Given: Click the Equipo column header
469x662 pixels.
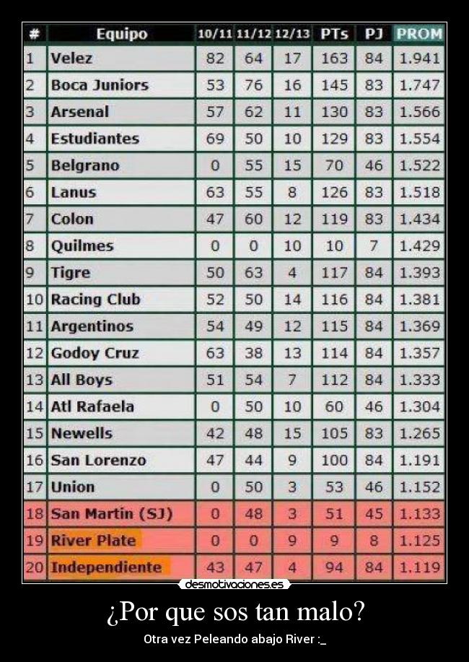Looking at the screenshot, I should click(x=121, y=34).
